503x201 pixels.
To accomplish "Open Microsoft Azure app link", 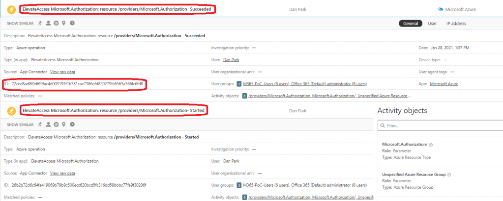I will coord(444,84).
